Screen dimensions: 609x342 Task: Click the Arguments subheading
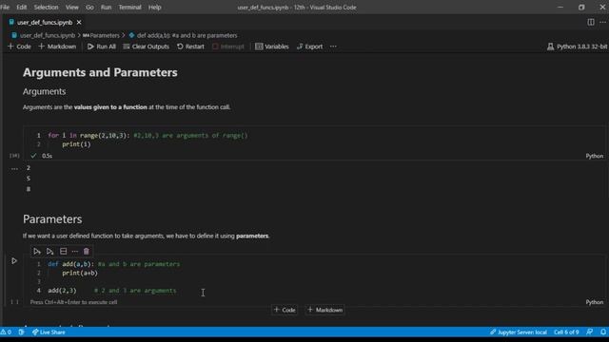coord(44,91)
